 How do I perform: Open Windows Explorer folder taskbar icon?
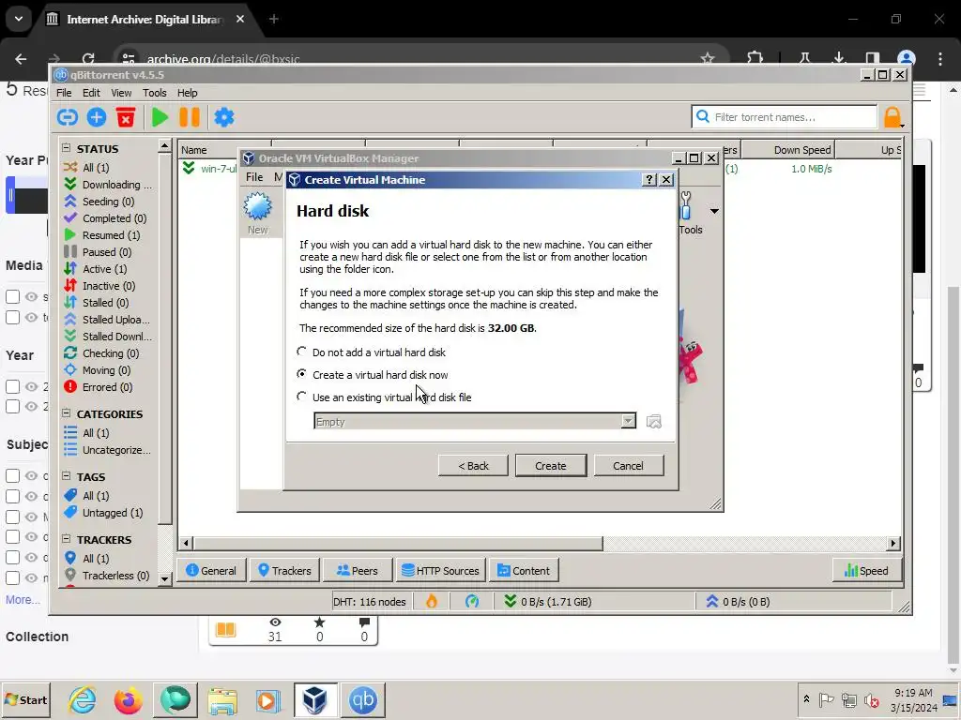(221, 699)
